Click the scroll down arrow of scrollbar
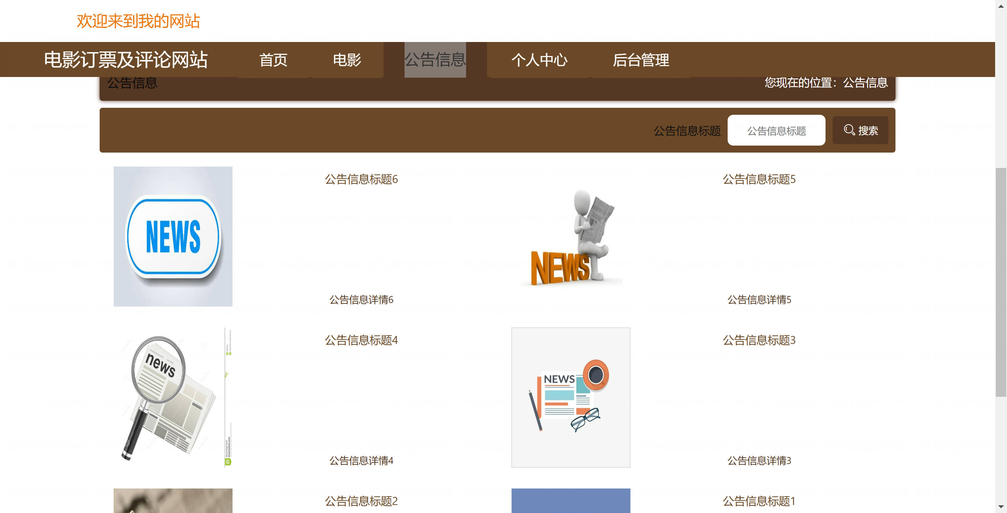This screenshot has width=1007, height=513. coord(1001,507)
